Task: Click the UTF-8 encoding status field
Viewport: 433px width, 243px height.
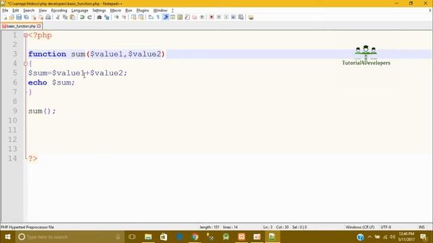Action: 386,227
